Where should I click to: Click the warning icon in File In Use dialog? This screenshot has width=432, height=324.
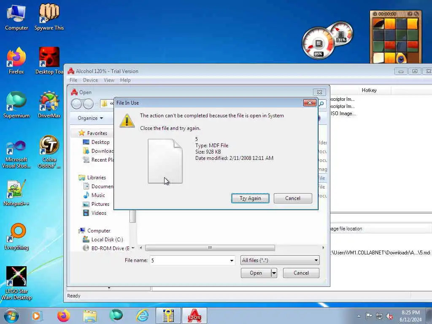pyautogui.click(x=127, y=121)
